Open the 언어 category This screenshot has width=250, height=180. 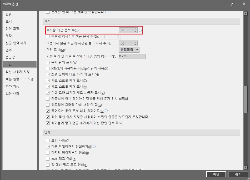coord(20,50)
